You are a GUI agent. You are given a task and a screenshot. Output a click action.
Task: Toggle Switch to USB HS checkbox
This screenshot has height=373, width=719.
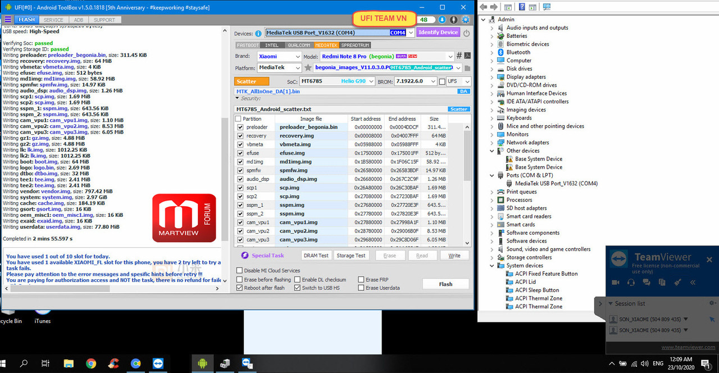click(x=297, y=288)
